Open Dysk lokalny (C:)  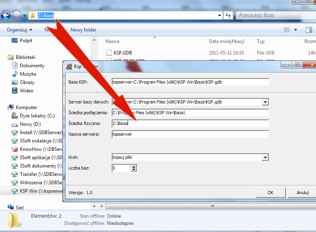click(x=37, y=116)
